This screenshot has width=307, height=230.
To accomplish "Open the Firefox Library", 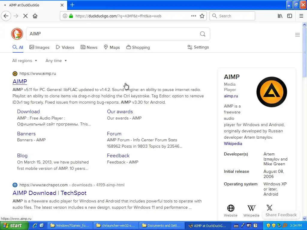I will coord(280,16).
